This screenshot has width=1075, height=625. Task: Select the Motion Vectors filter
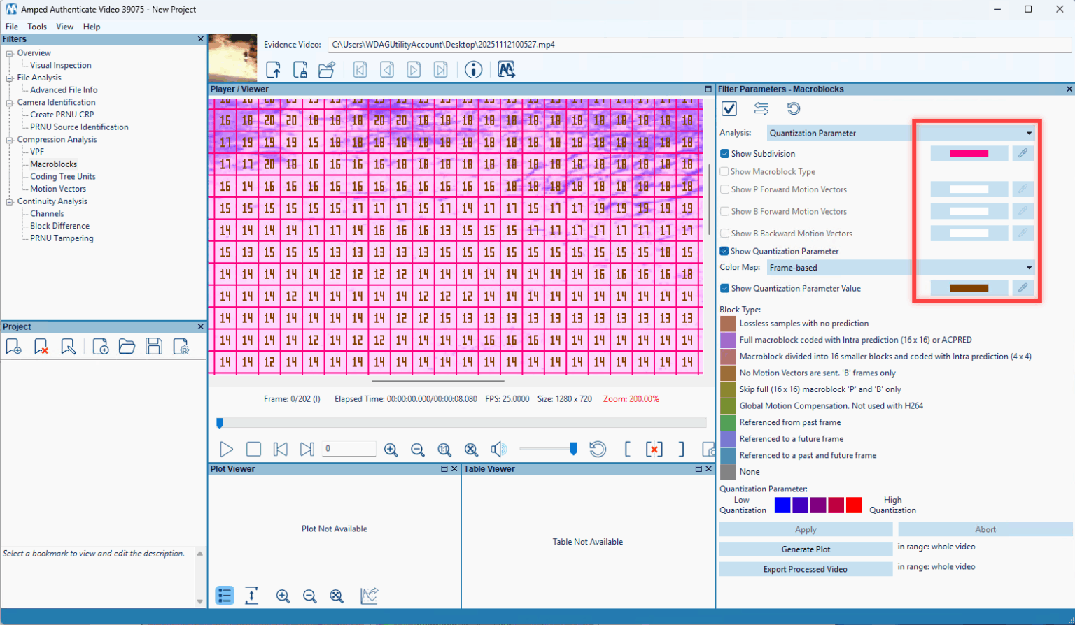click(x=58, y=189)
